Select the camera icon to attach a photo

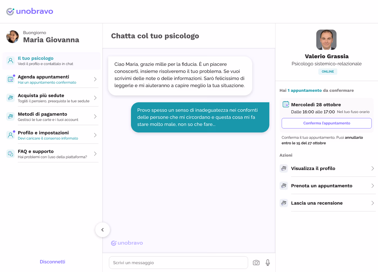click(256, 262)
